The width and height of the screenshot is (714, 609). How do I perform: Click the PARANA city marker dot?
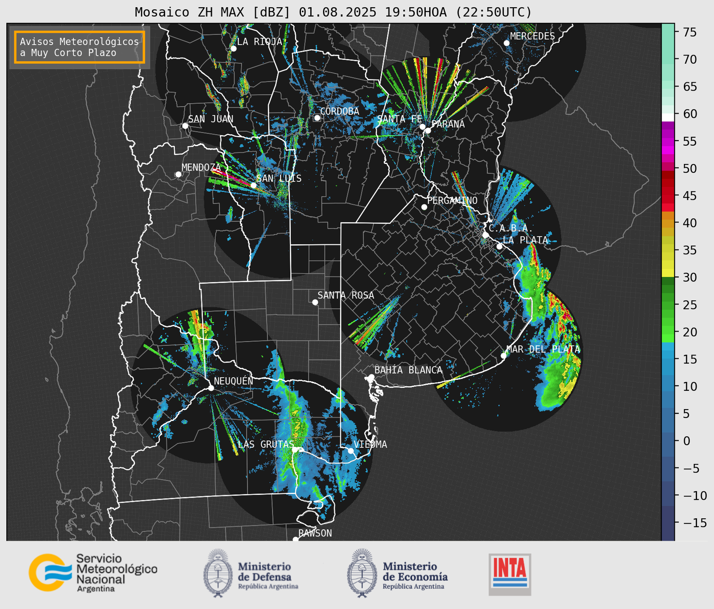428,130
